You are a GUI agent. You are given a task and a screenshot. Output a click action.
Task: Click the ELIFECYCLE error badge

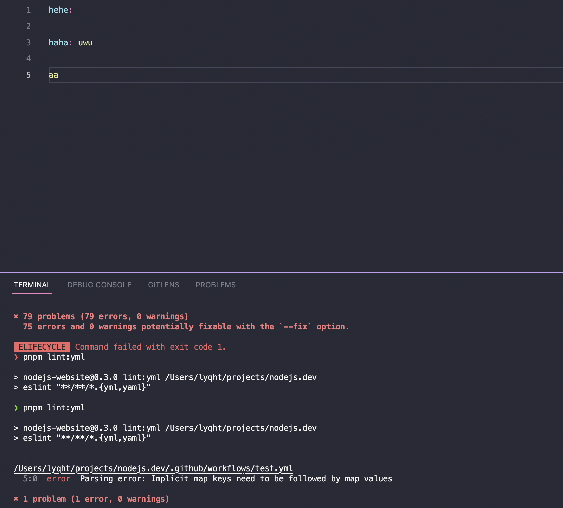click(x=42, y=347)
